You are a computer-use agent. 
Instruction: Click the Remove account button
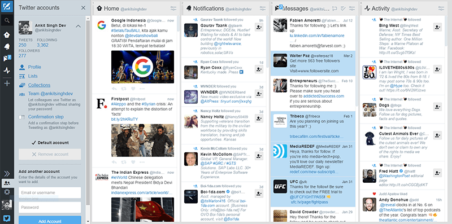[x=50, y=155]
